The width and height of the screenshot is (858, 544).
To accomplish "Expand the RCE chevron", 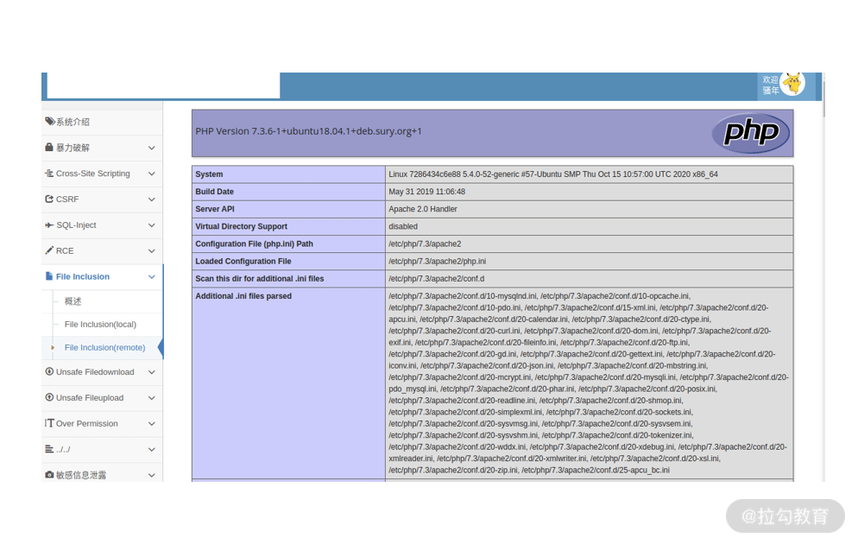I will [x=152, y=250].
